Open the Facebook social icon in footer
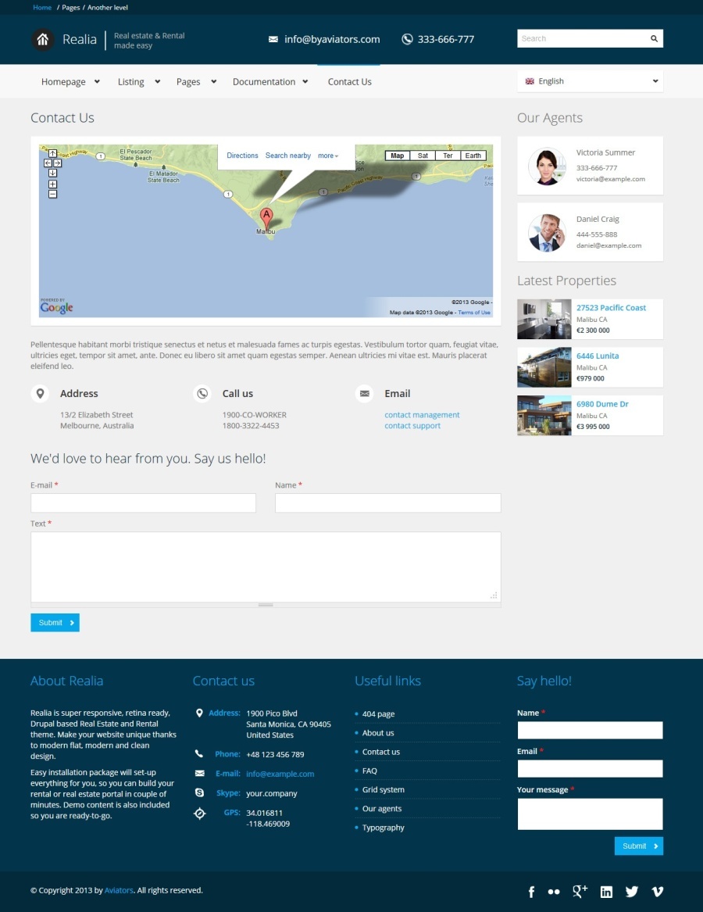Viewport: 703px width, 912px height. [x=531, y=892]
